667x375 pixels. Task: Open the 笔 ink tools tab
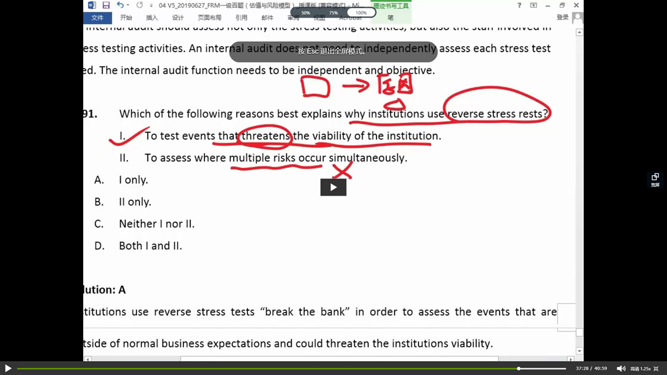point(390,18)
